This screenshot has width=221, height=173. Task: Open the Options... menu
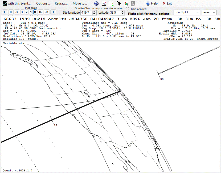click(43, 3)
